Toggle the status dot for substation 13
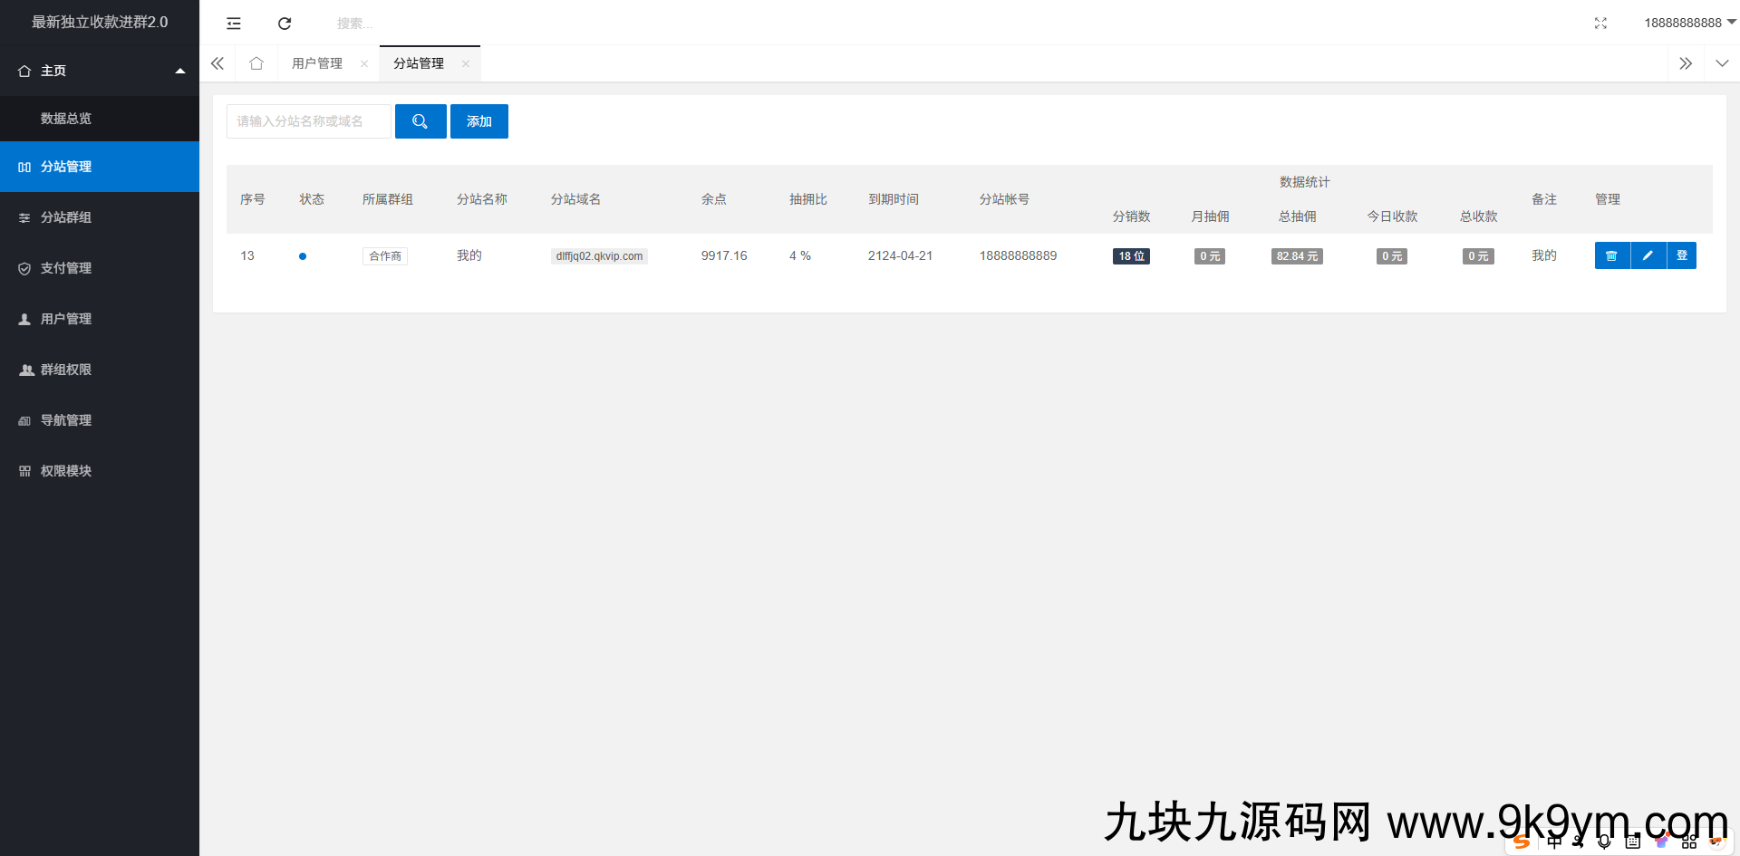 point(303,256)
